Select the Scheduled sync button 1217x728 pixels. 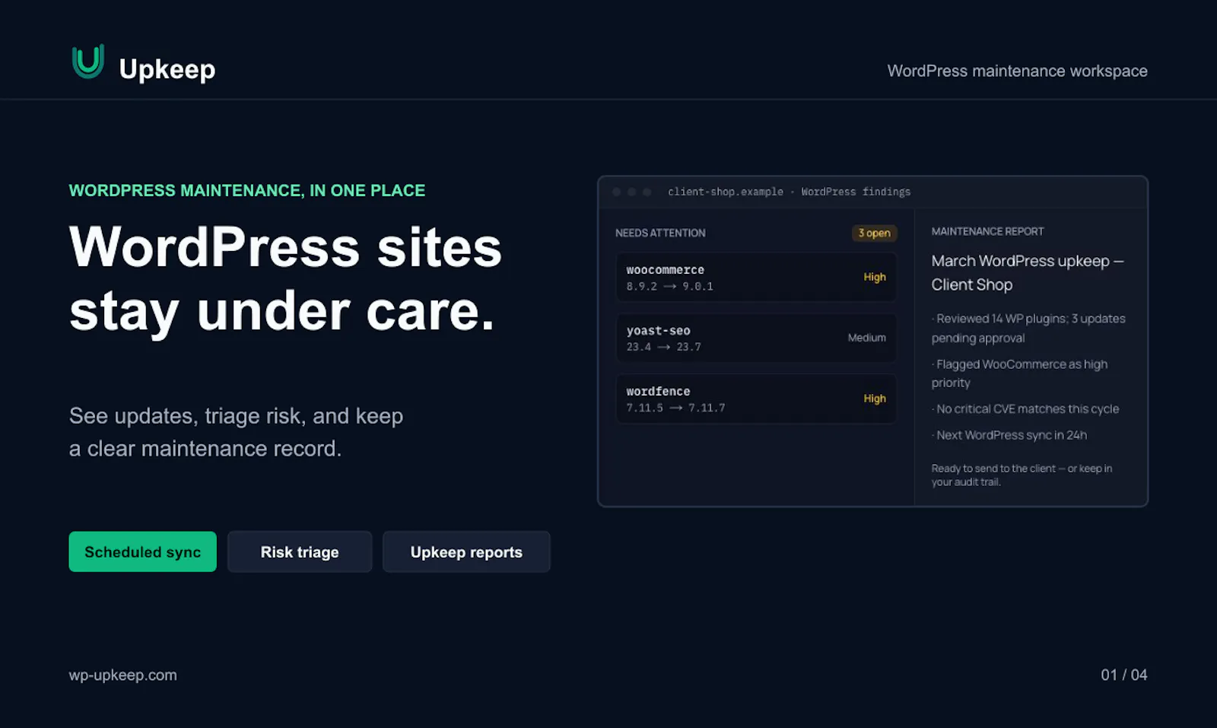143,552
